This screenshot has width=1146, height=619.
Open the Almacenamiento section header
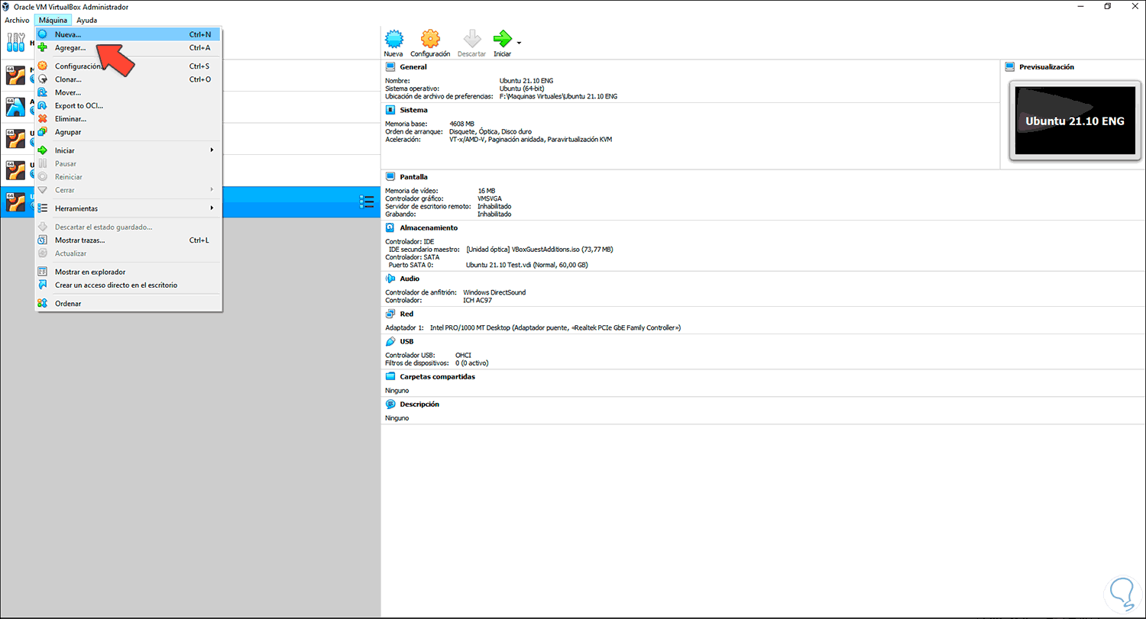click(x=429, y=227)
